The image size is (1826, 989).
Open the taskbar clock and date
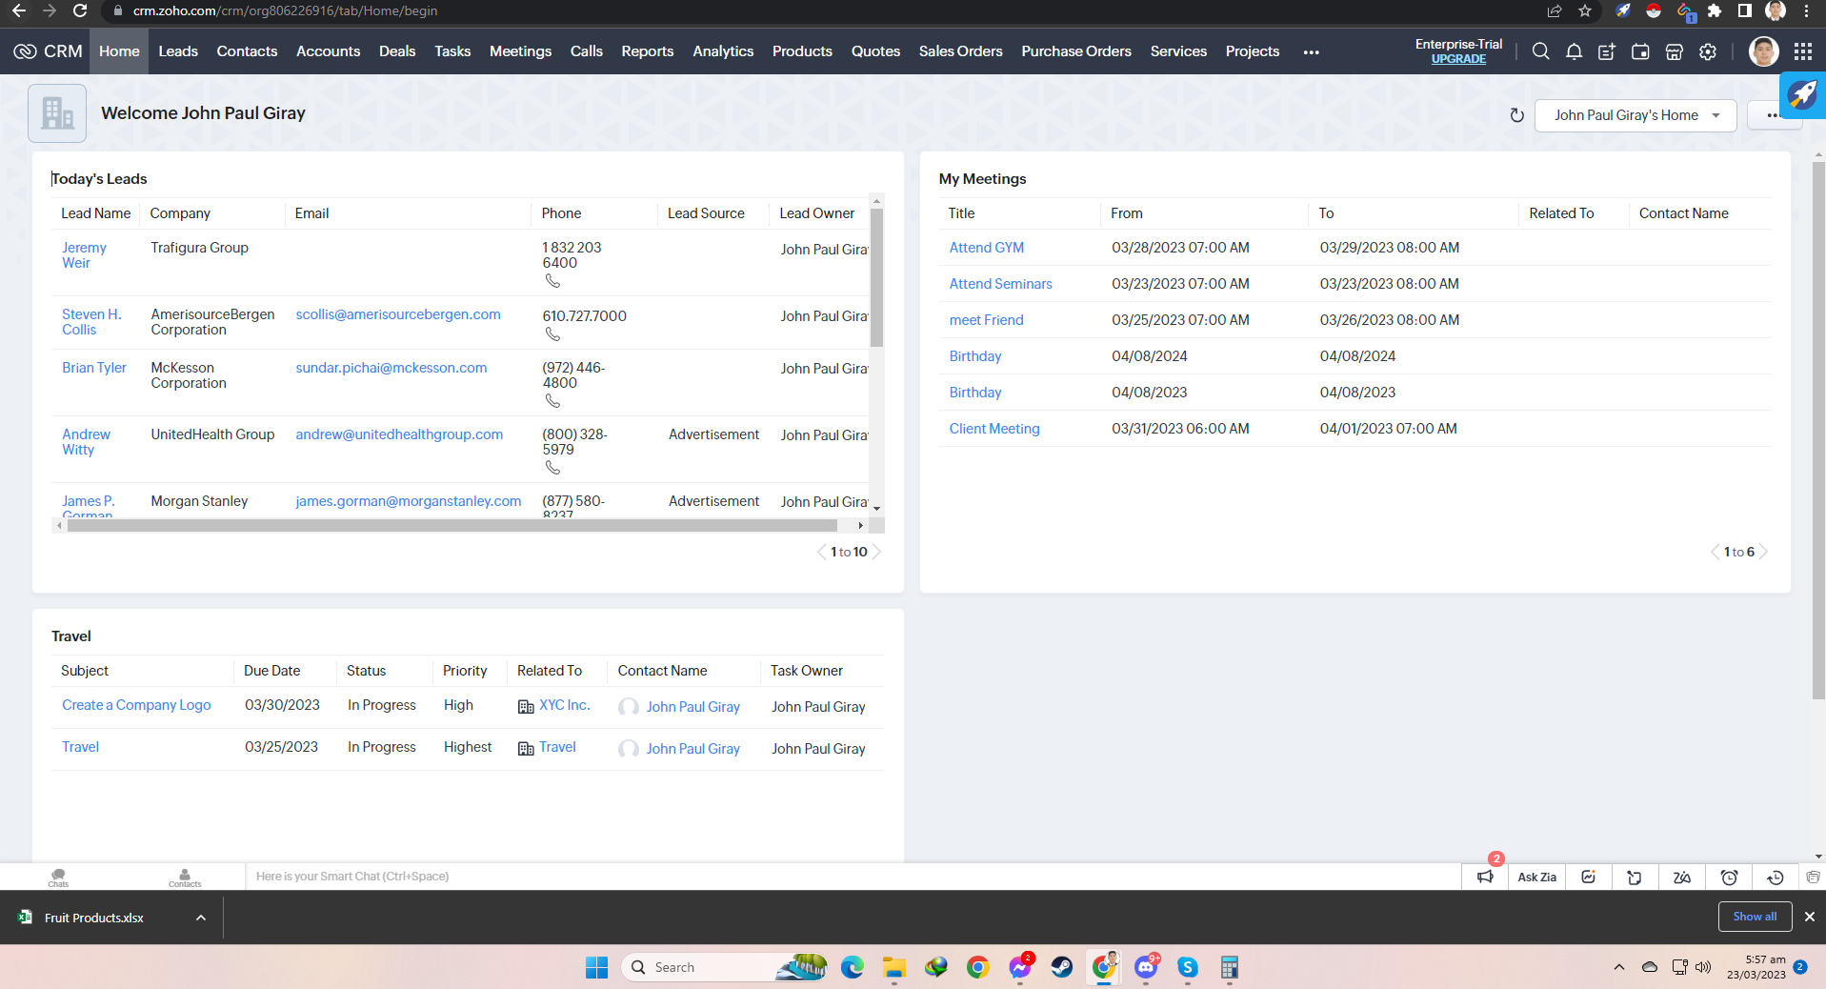[1756, 967]
